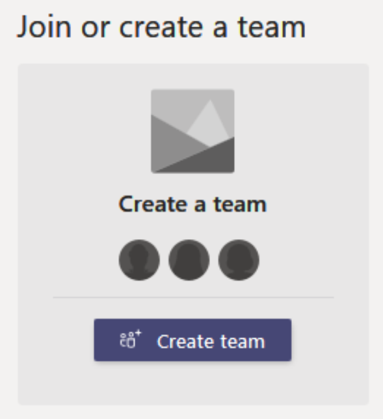383x419 pixels.
Task: Click the people-plus icon inside Create team button
Action: tap(131, 340)
